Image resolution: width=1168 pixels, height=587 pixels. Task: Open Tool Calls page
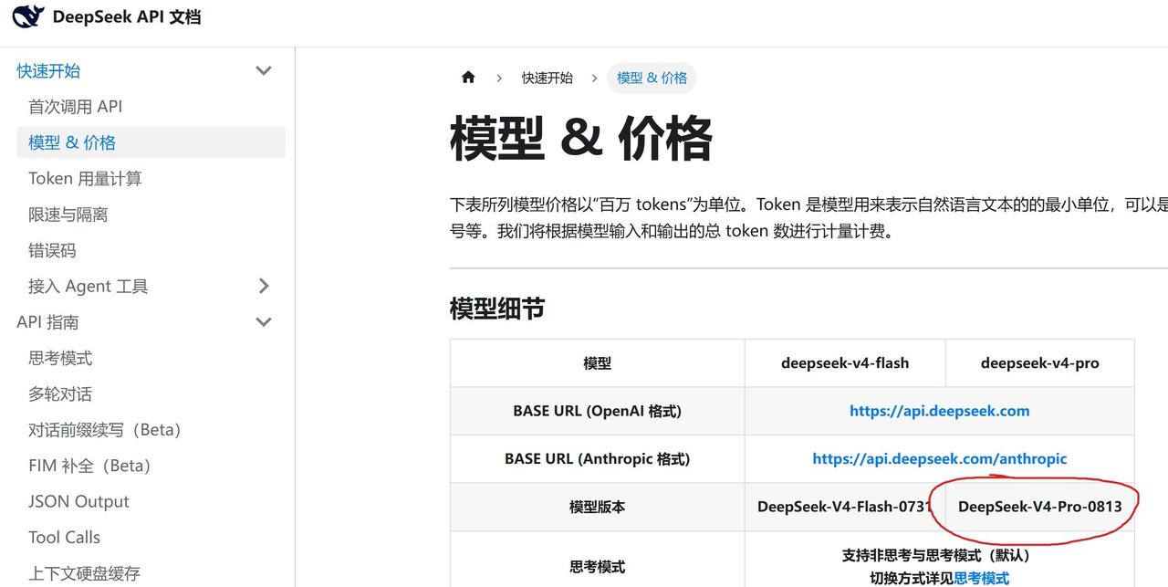[64, 537]
